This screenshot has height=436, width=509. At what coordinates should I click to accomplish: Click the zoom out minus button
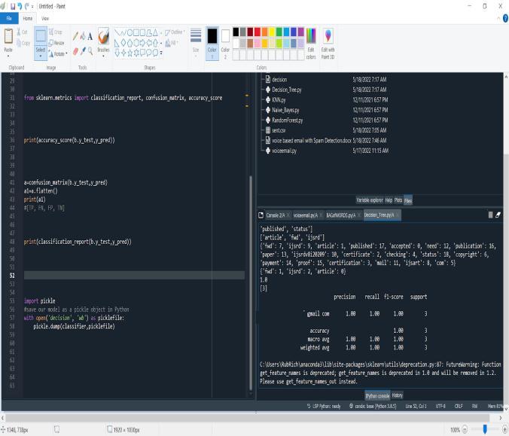pyautogui.click(x=465, y=429)
